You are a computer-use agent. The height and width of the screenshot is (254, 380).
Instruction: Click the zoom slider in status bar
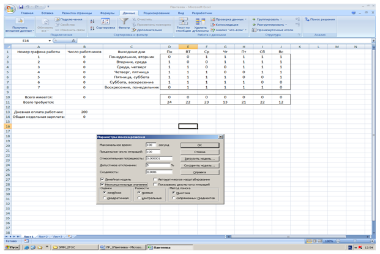[355, 241]
